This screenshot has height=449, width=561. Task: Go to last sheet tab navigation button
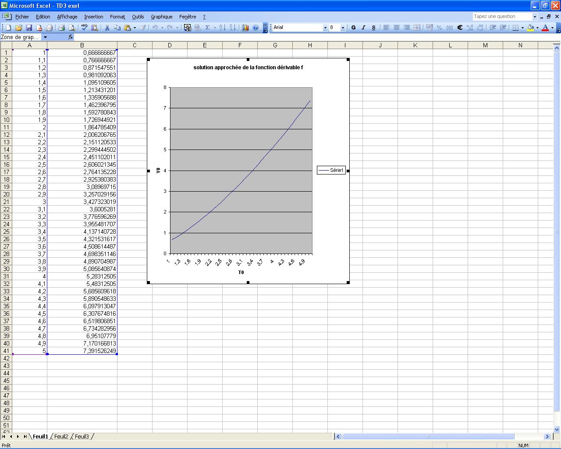[25, 436]
